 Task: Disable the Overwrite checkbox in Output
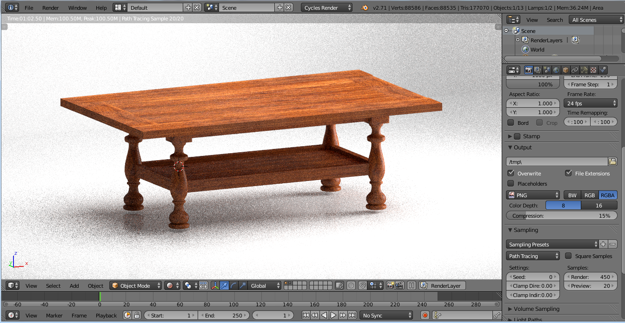coord(511,173)
